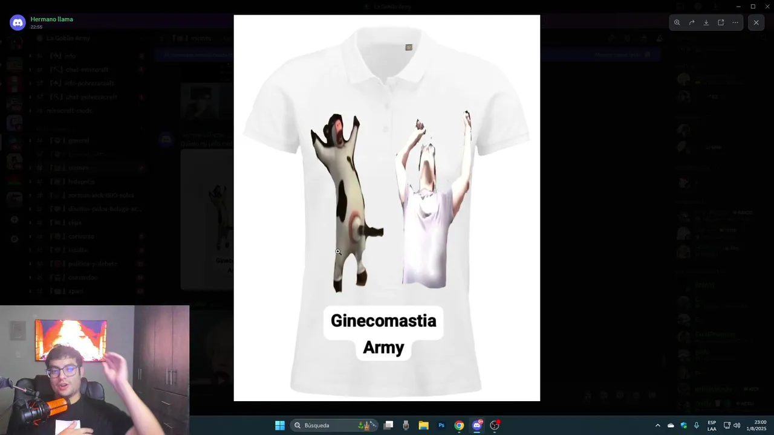The height and width of the screenshot is (435, 774).
Task: Open the Windows Start menu
Action: [x=280, y=425]
